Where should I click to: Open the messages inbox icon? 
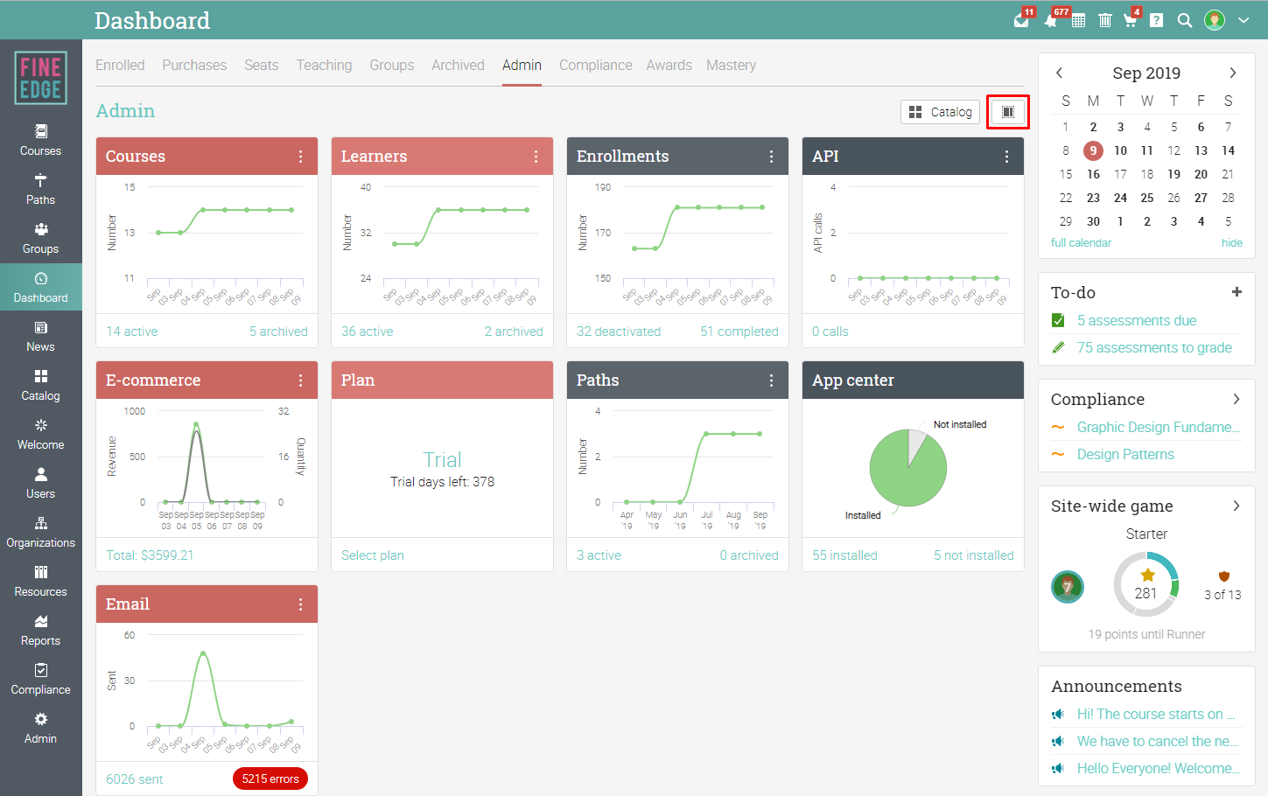click(1021, 20)
